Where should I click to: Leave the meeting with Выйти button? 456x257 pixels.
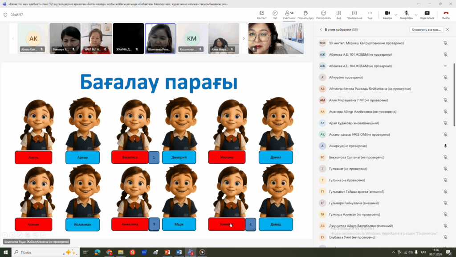point(446,14)
